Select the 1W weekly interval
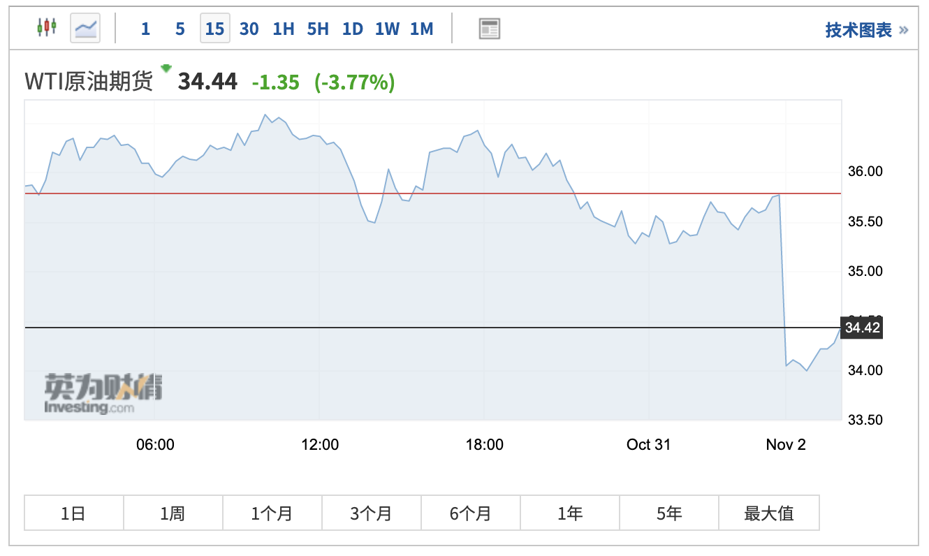Image resolution: width=929 pixels, height=556 pixels. pos(387,29)
